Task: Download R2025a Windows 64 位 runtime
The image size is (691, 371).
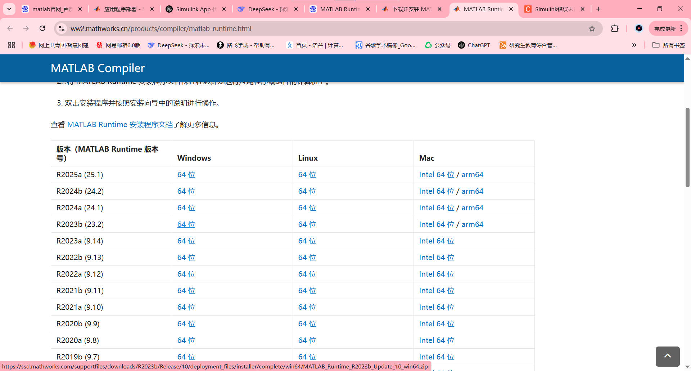Action: (x=186, y=174)
